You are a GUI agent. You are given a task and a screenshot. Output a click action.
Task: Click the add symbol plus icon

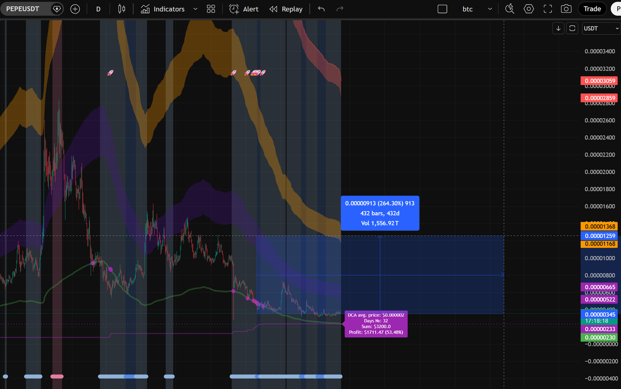click(x=75, y=9)
